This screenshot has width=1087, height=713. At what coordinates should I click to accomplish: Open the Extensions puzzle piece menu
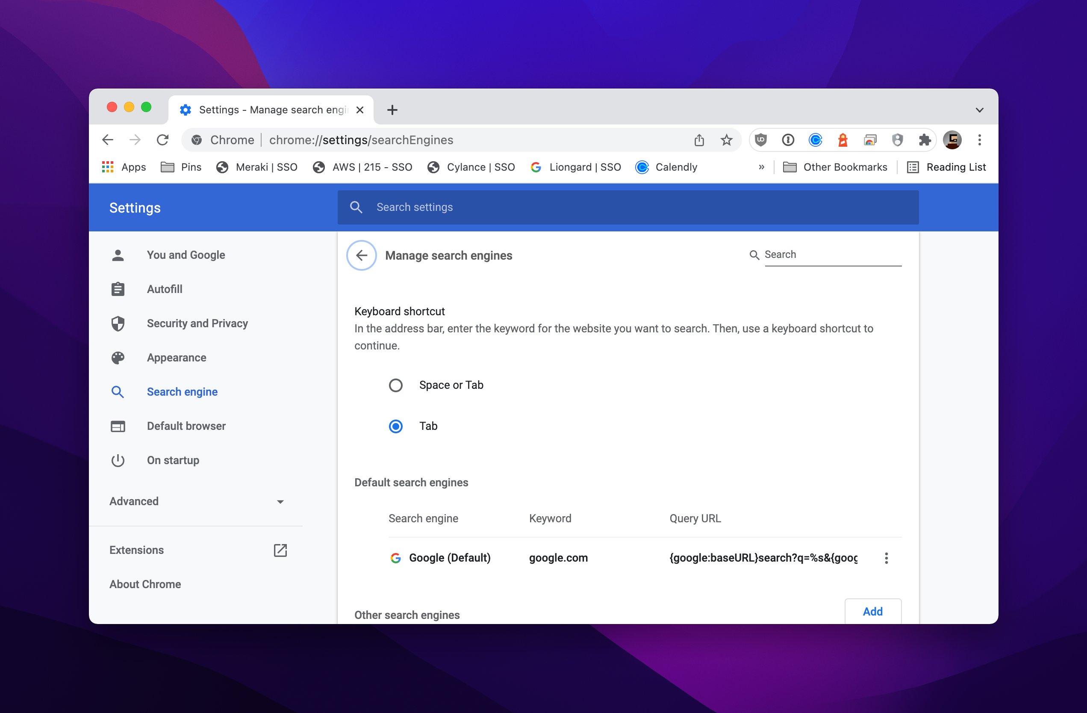(x=925, y=140)
